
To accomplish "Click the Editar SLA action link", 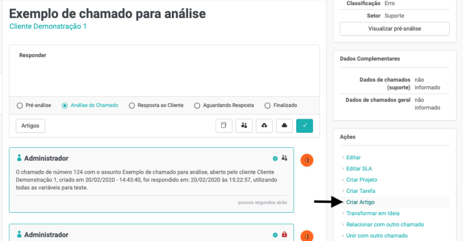I will point(358,169).
